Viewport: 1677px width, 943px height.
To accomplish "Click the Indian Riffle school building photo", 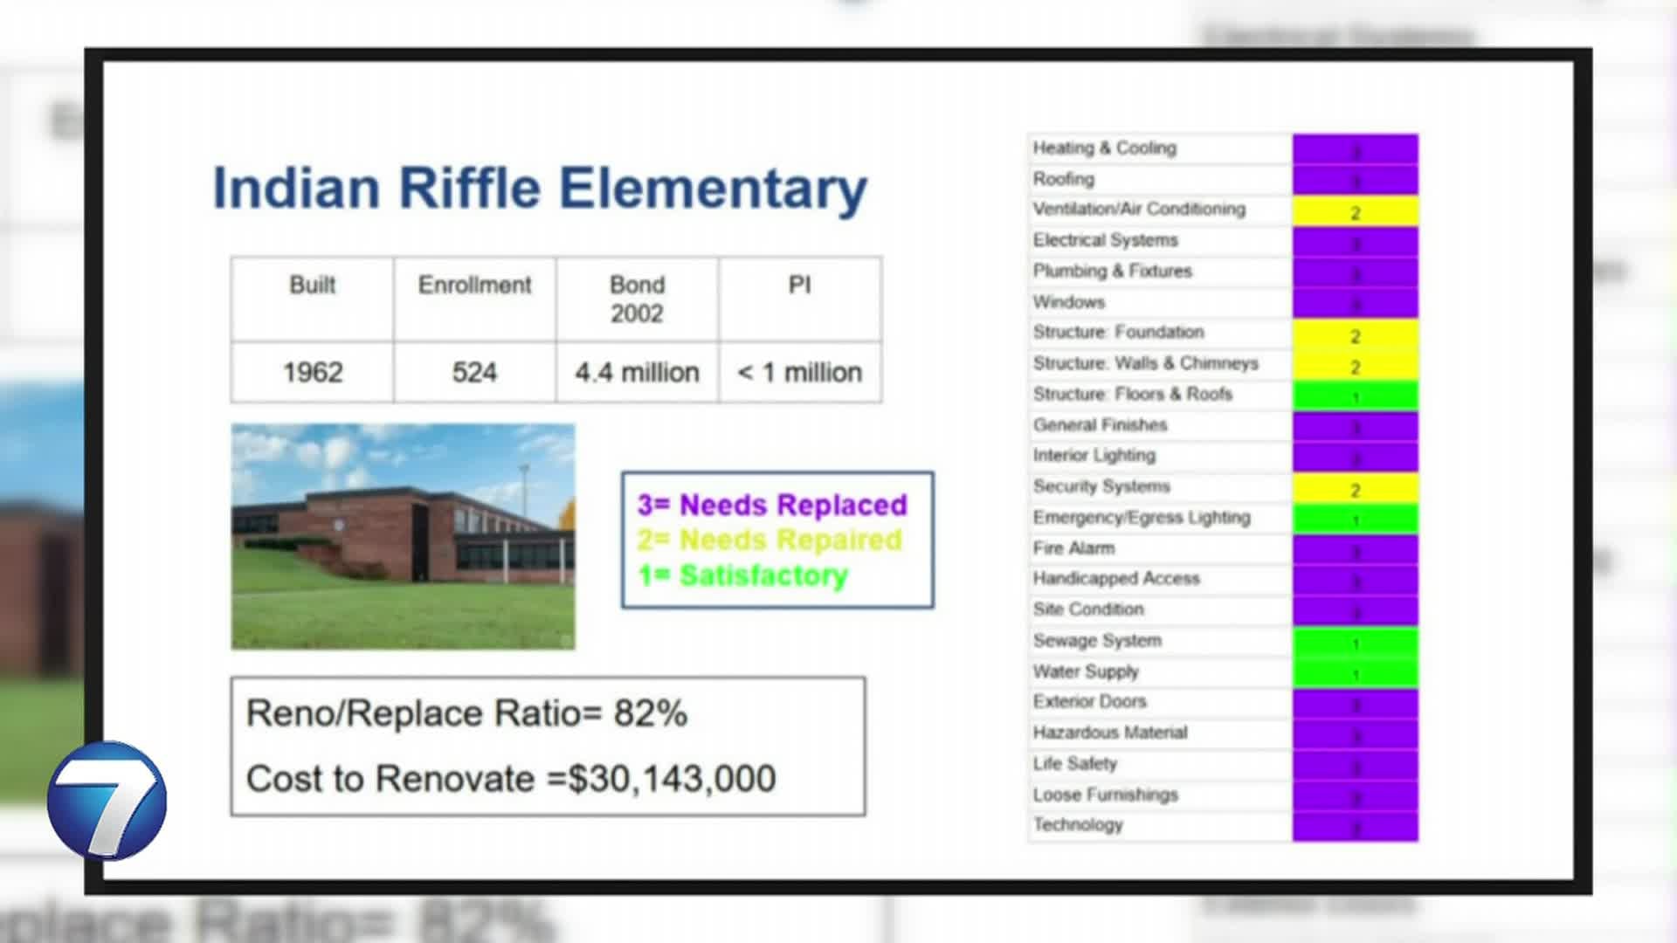I will tap(403, 536).
